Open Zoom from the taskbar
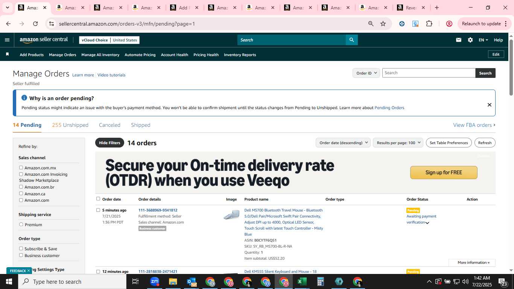This screenshot has width=514, height=289. (155, 281)
